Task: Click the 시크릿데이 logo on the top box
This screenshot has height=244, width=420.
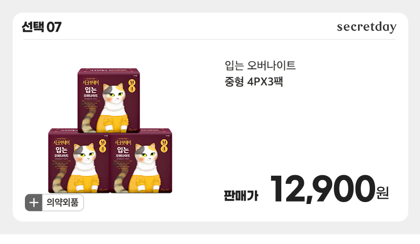Action: point(91,82)
